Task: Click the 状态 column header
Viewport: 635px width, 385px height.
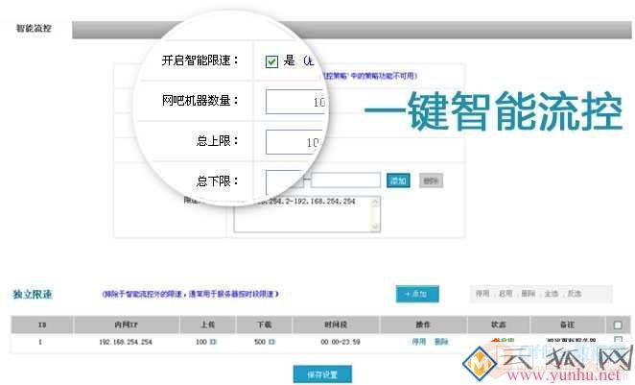Action: pos(499,325)
